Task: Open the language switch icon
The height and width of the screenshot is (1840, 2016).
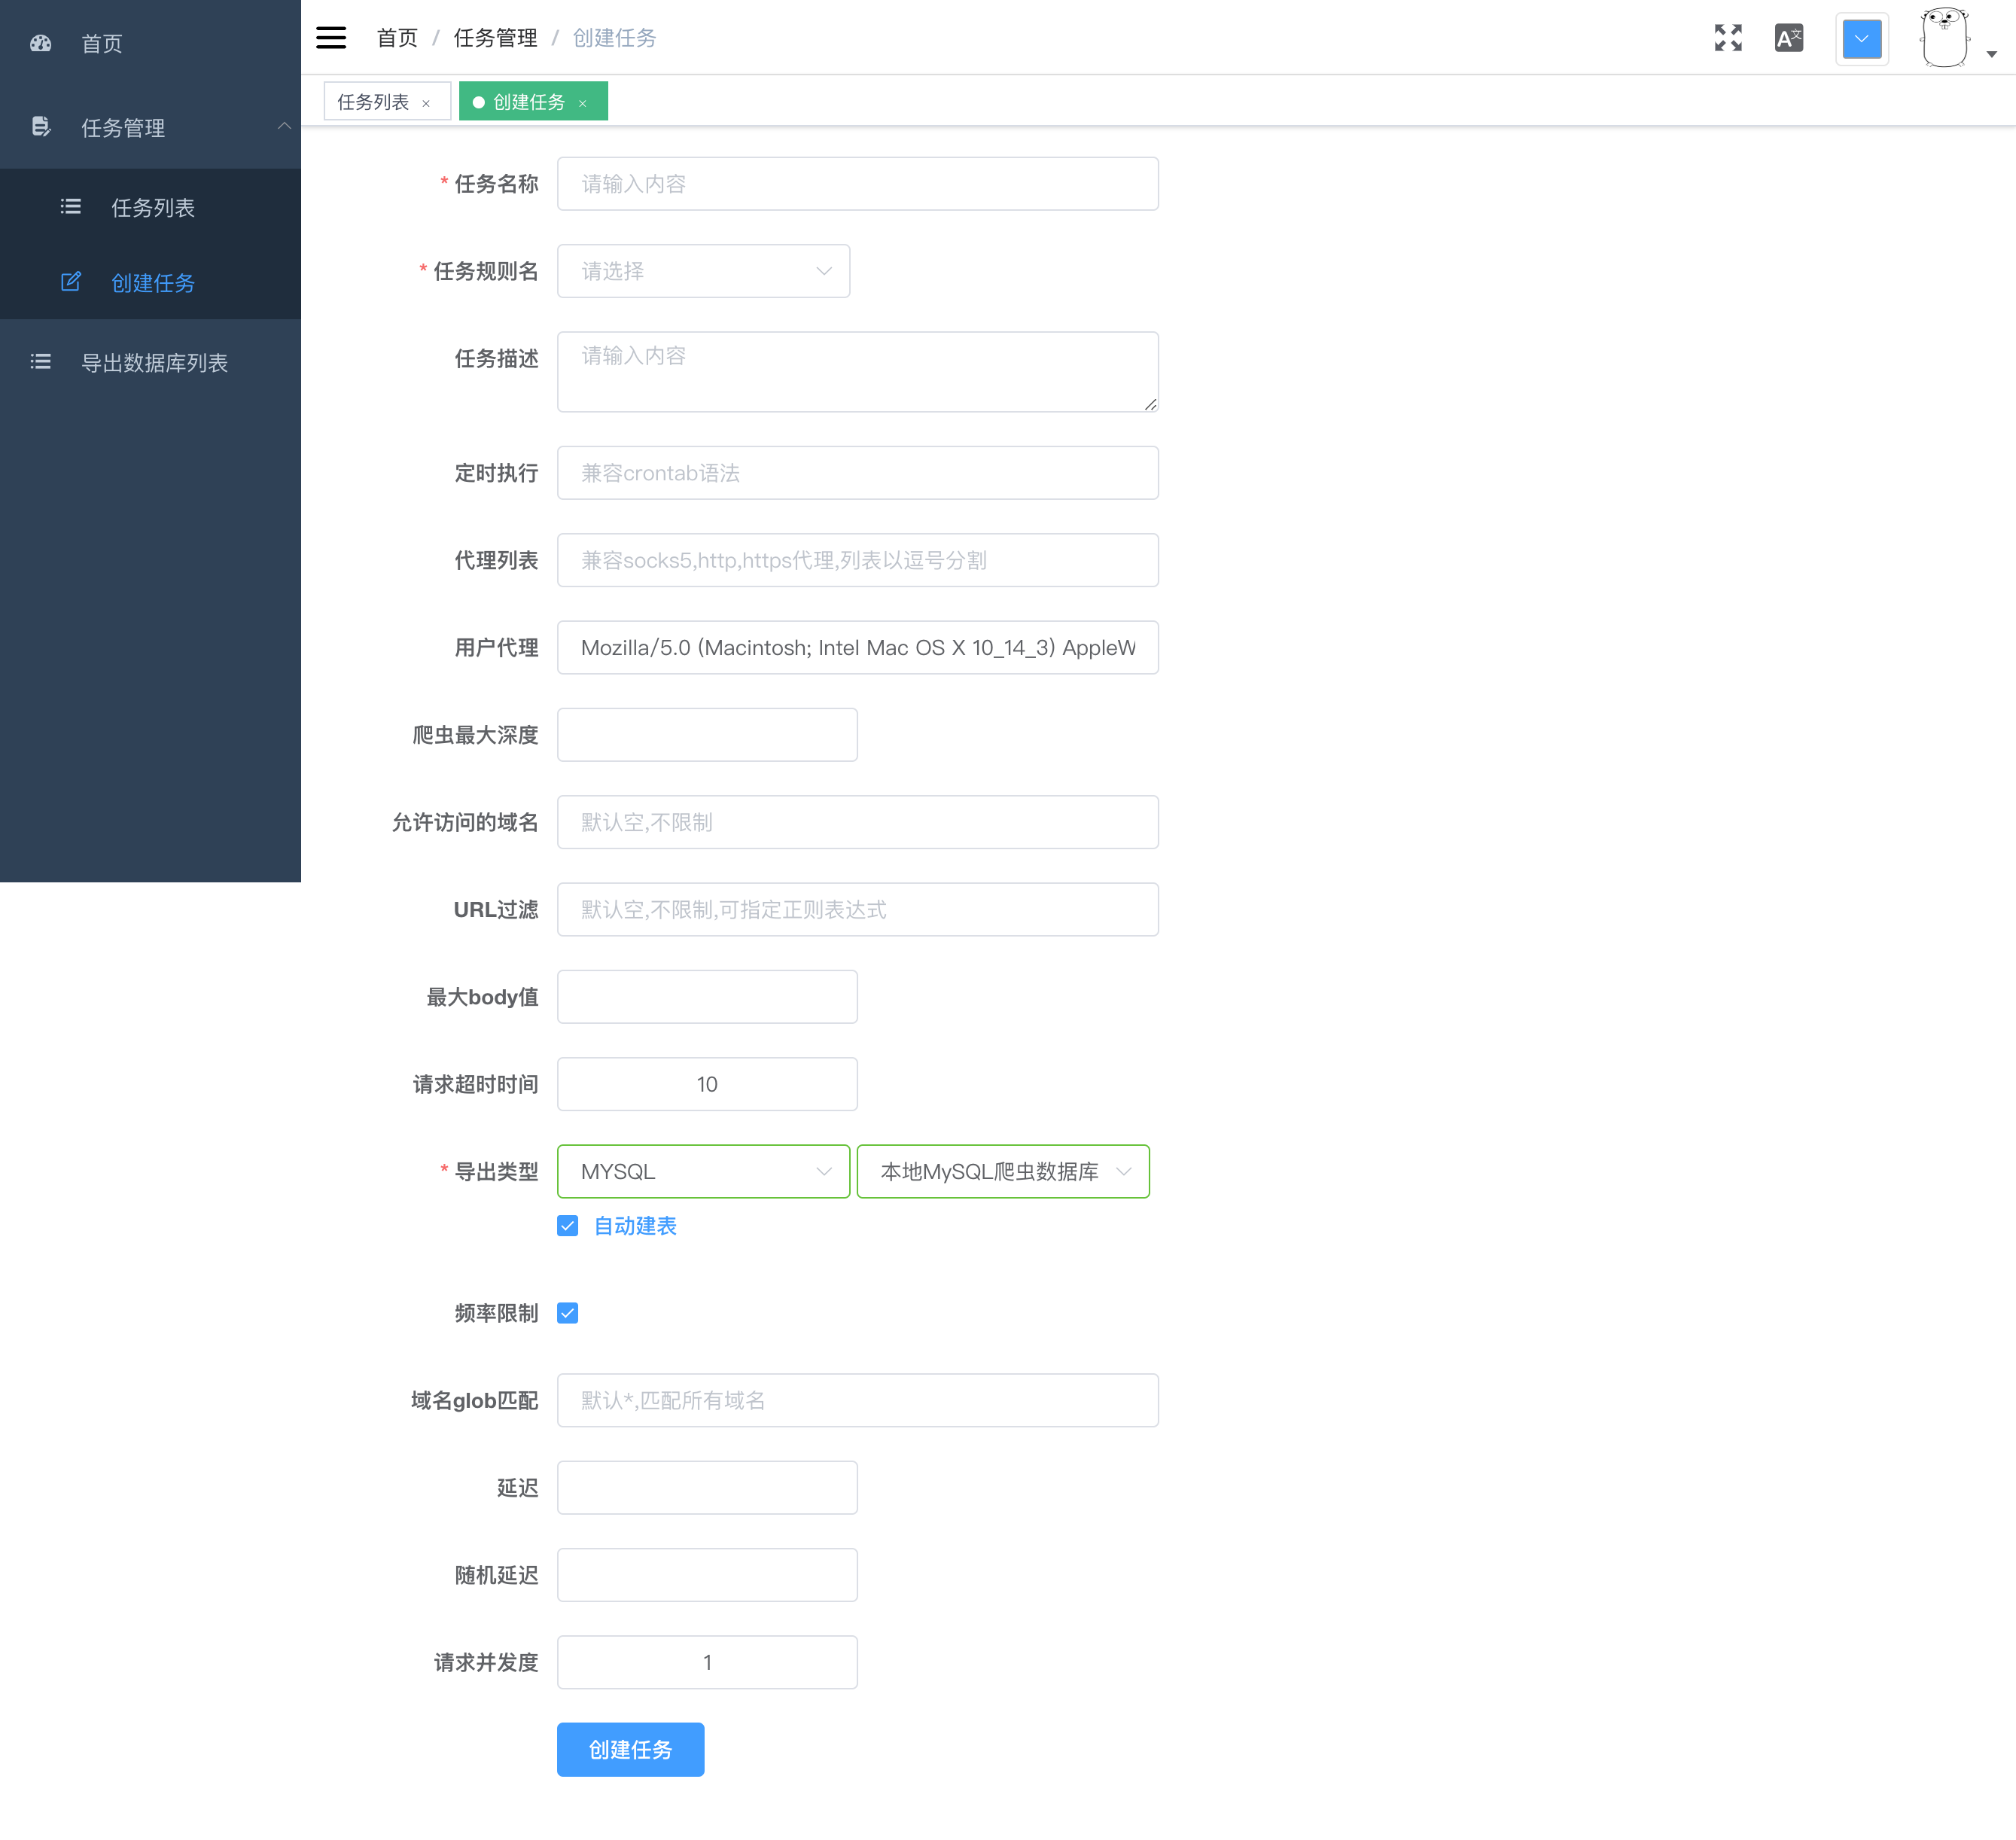Action: 1788,38
